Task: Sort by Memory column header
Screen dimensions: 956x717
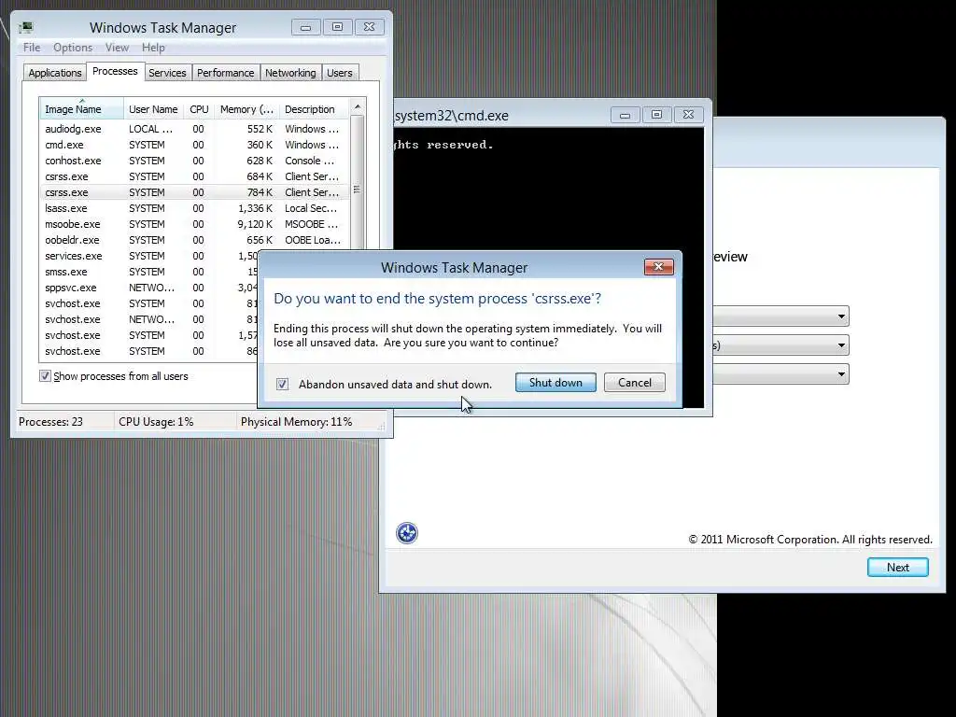Action: pyautogui.click(x=246, y=109)
